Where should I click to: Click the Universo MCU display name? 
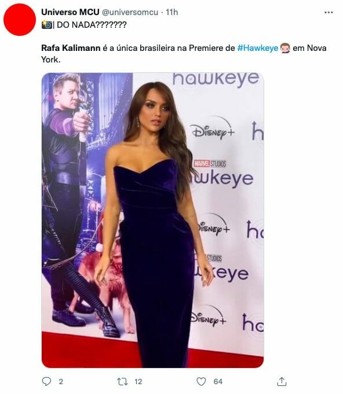70,12
